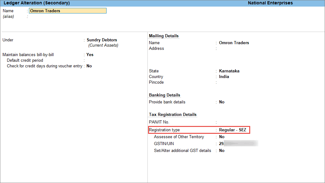325x183 pixels.
Task: Click the Set/Alter additional GST details label
Action: pos(183,151)
